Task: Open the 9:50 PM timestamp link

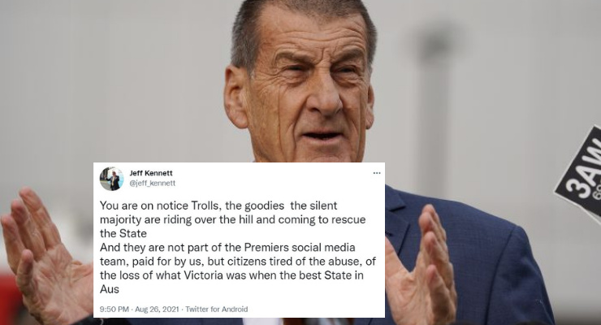Action: tap(115, 310)
